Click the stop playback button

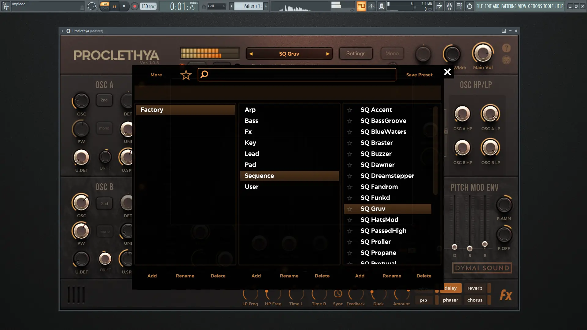tap(124, 6)
